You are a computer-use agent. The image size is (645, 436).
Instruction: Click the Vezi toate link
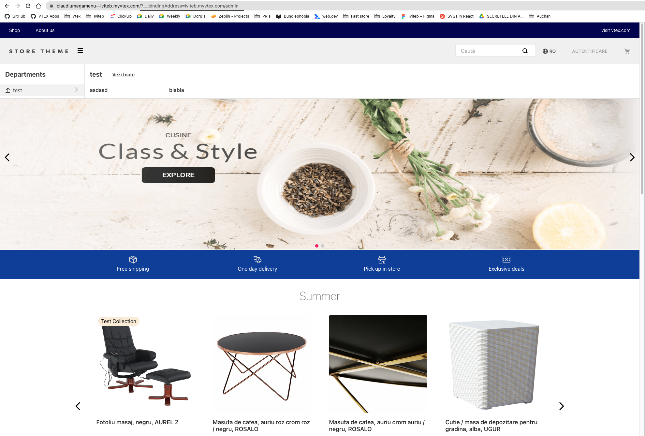pyautogui.click(x=124, y=75)
